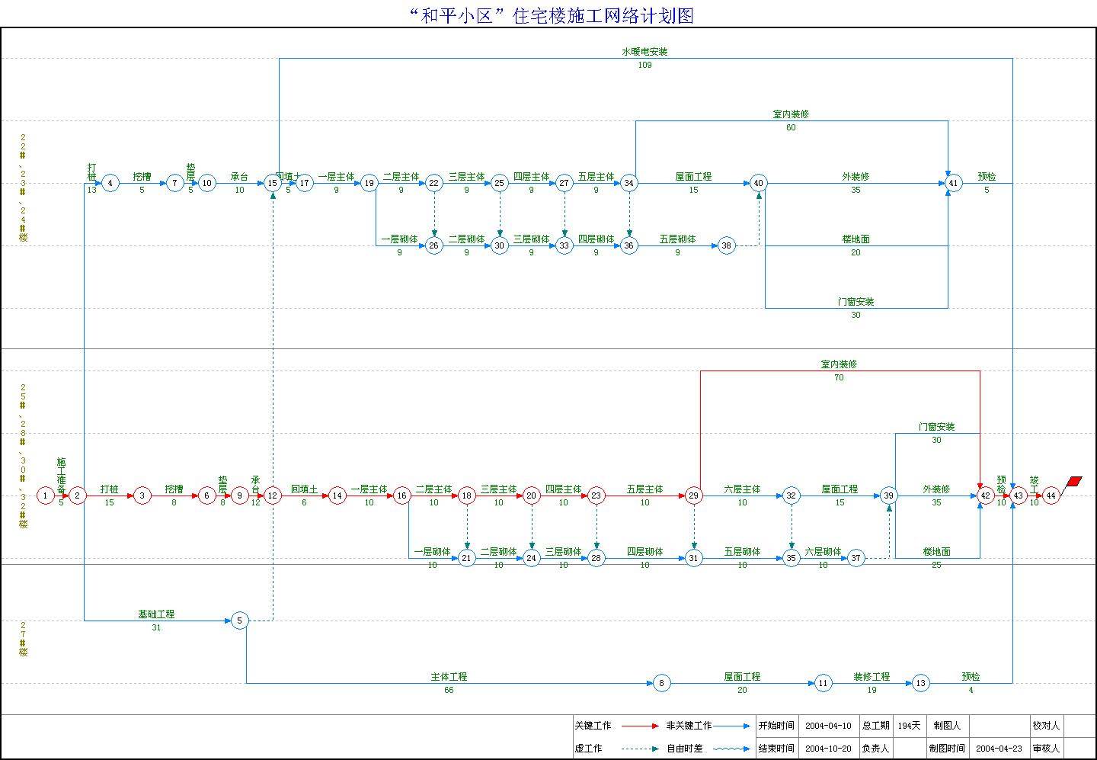The height and width of the screenshot is (760, 1097).
Task: Select the 水暖电安装 activity label
Action: pos(644,52)
